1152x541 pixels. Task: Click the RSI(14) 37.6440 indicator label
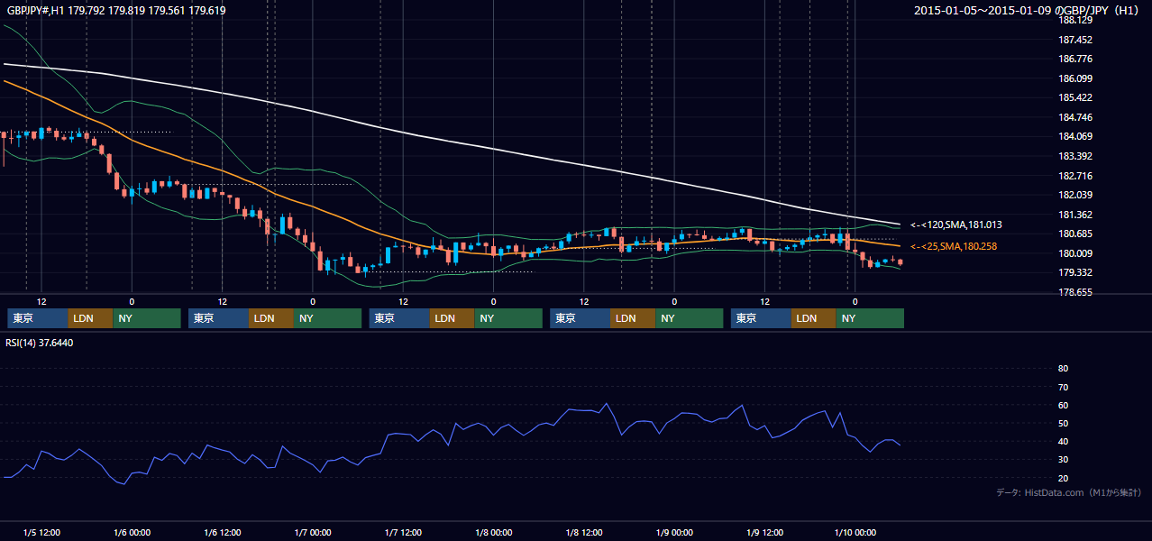tap(40, 343)
